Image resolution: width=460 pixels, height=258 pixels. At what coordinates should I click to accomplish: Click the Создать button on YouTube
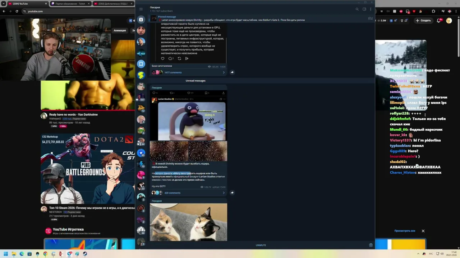click(x=423, y=20)
